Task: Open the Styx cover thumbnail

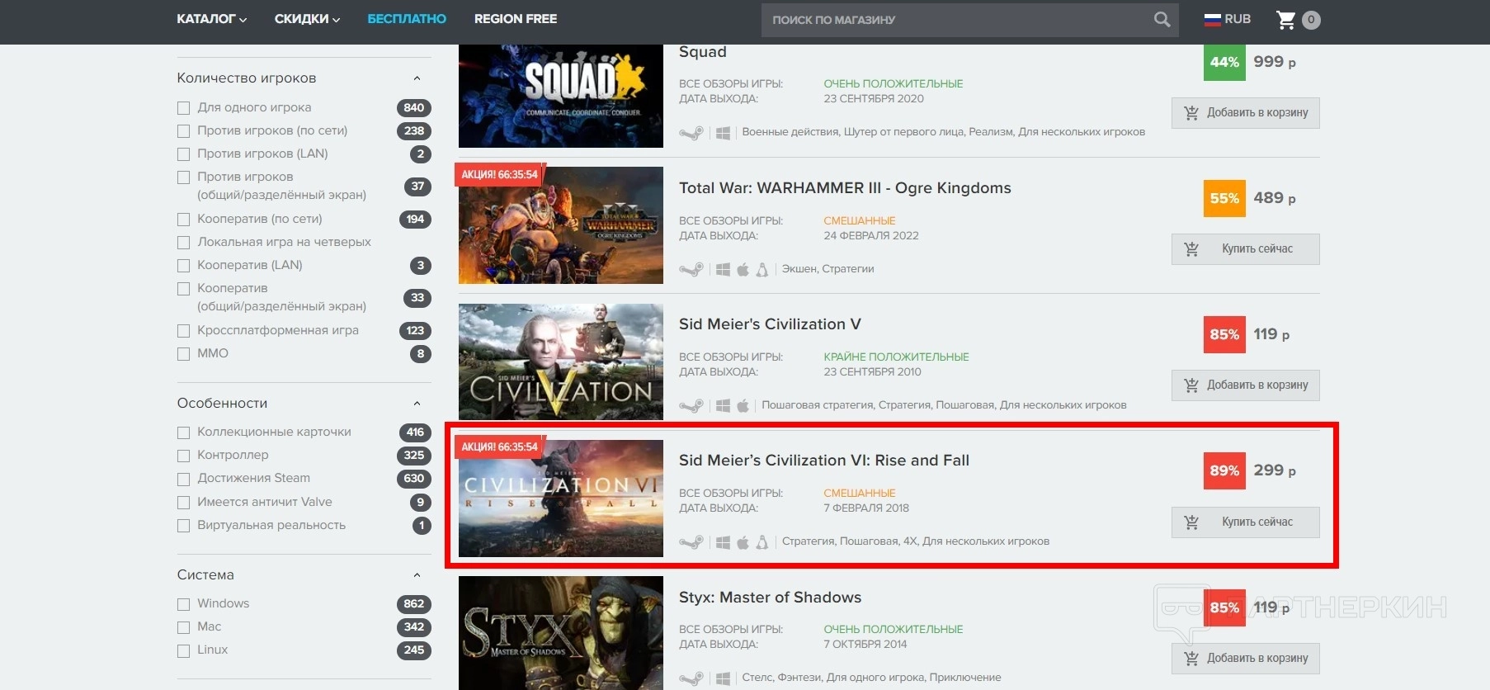Action: click(x=561, y=633)
